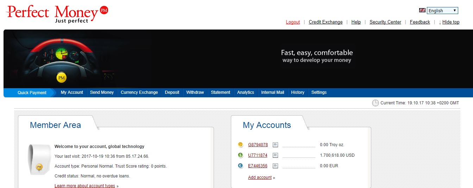
Task: Click the Add account link
Action: point(260,177)
